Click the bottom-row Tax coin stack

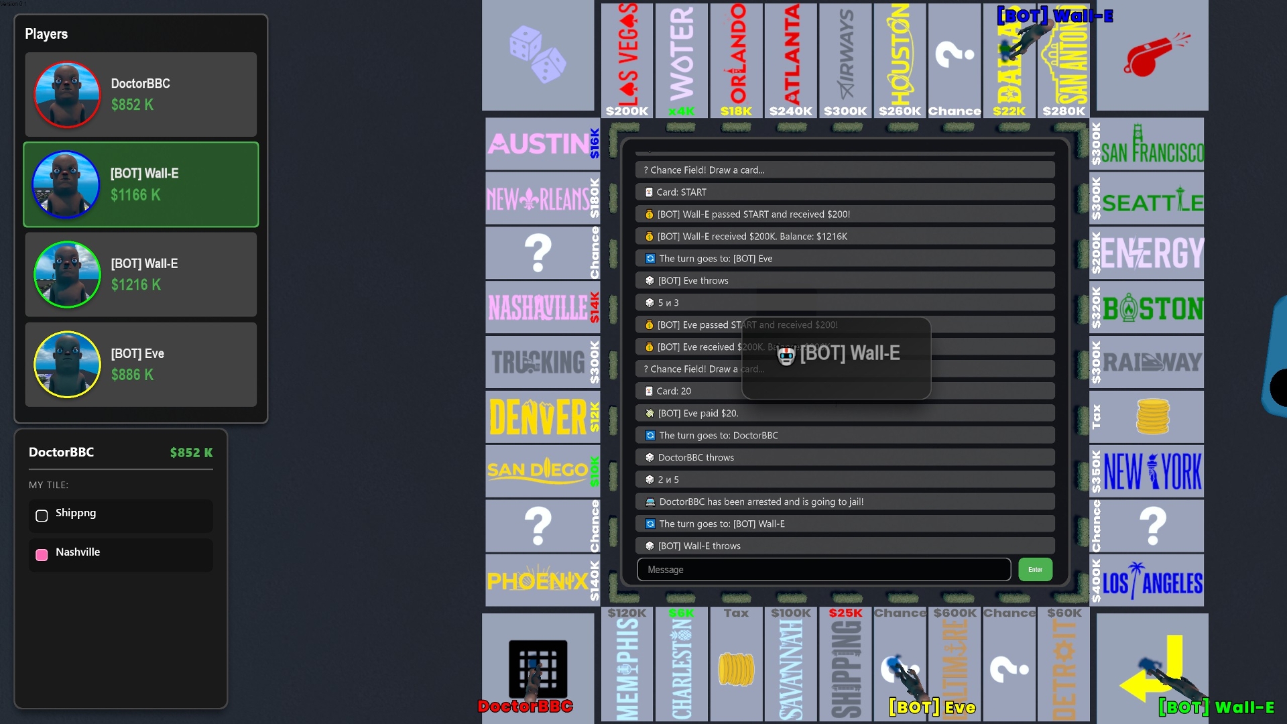click(736, 668)
